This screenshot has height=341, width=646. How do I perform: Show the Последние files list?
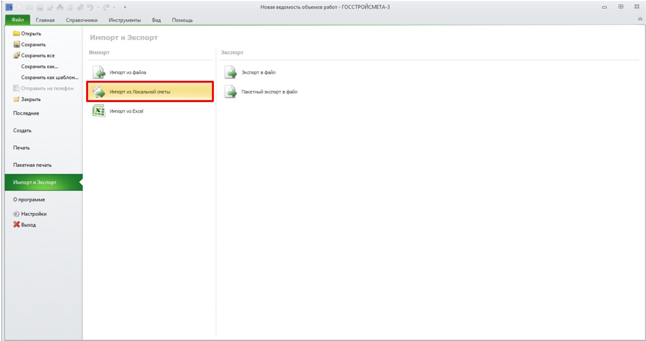26,113
